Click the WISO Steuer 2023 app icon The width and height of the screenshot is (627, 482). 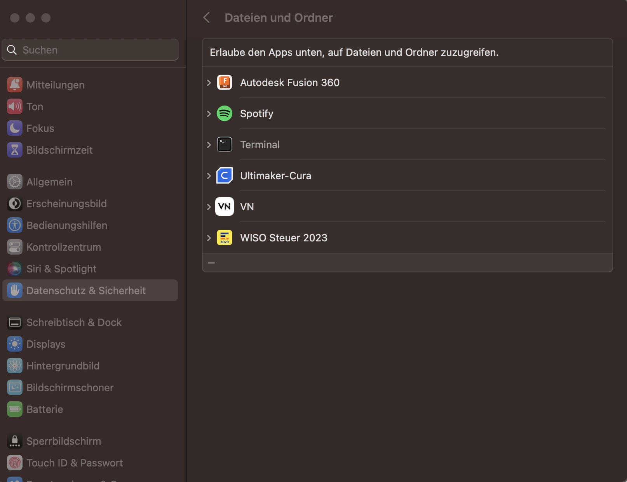coord(225,238)
